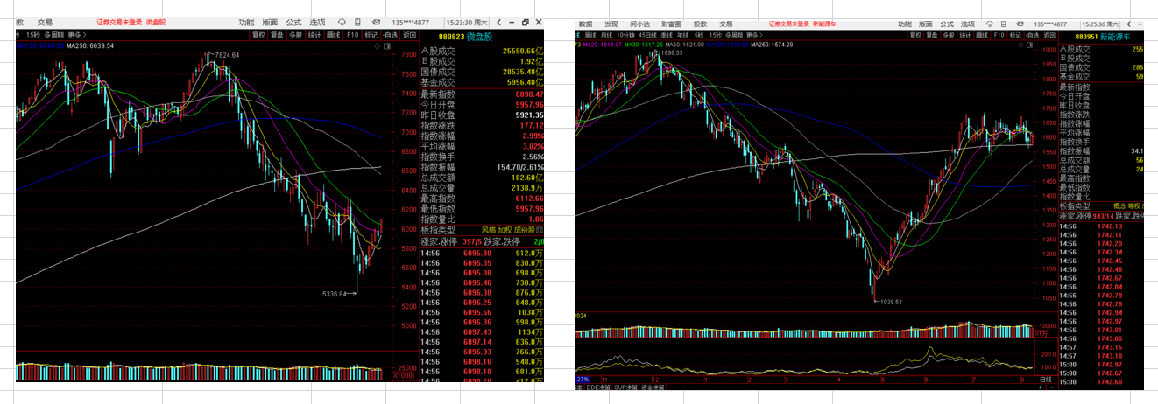
Task: Select 季线 period in right chart
Action: click(667, 36)
